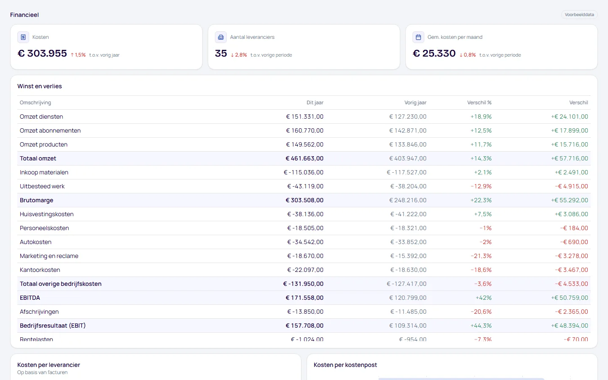Screen dimensions: 608x380
Task: Click the Uitbesteed werk row label
Action: click(x=42, y=186)
